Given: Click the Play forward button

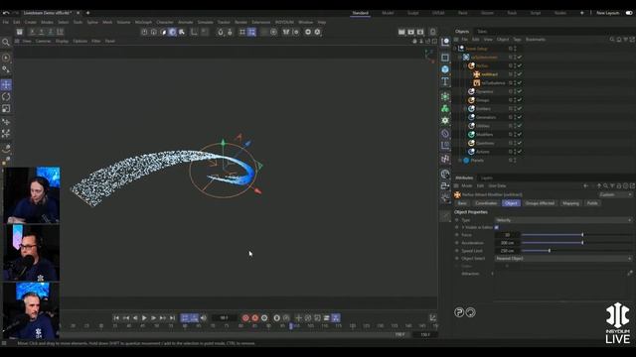Looking at the screenshot, I should (144, 318).
